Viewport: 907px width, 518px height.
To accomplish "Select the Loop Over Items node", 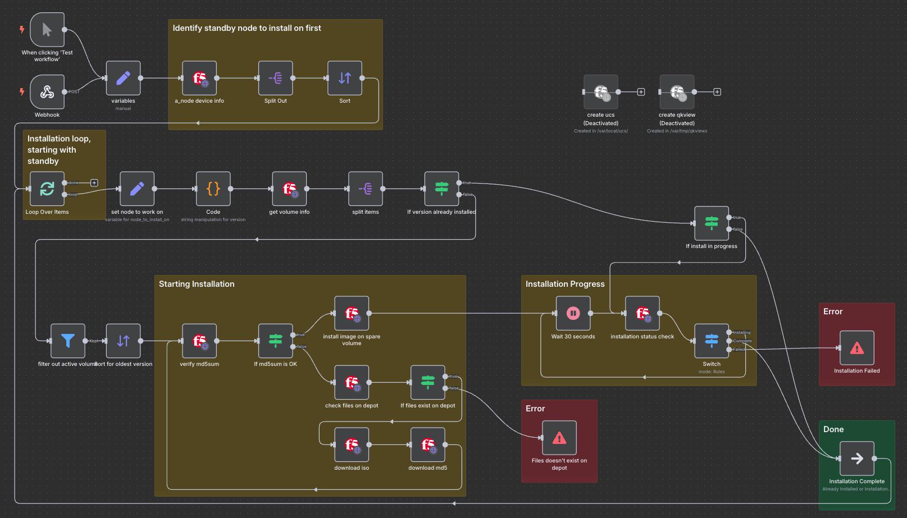I will [47, 189].
